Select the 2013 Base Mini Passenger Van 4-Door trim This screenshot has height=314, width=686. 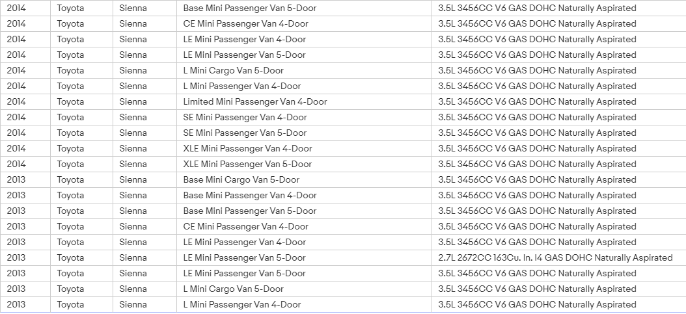pos(304,195)
